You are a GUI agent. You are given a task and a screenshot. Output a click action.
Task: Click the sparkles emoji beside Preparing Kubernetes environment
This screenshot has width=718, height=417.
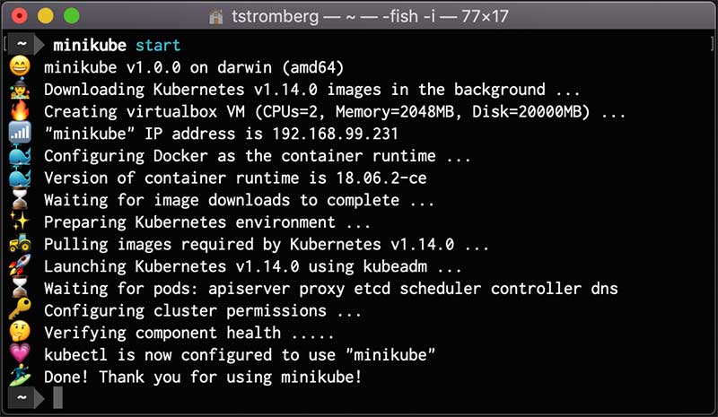point(20,222)
